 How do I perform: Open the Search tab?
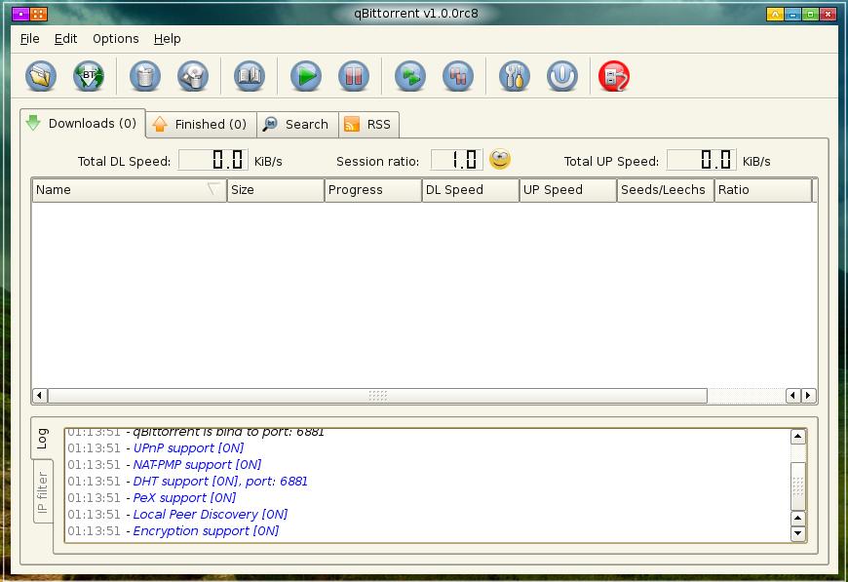[297, 125]
